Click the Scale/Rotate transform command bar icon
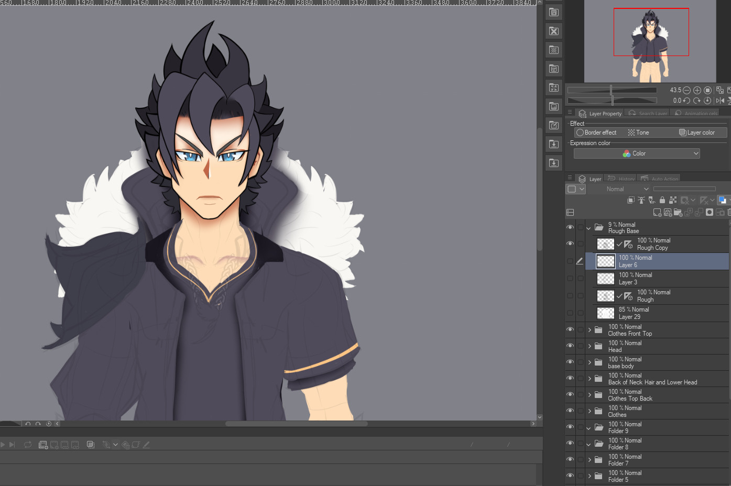Viewport: 731px width, 486px height. coord(554,87)
